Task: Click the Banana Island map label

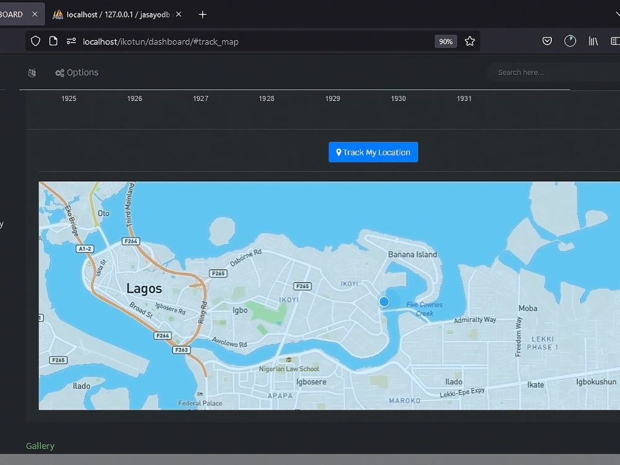Action: [412, 255]
